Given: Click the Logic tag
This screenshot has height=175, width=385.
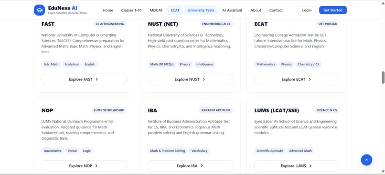Looking at the screenshot, I should (86, 151).
